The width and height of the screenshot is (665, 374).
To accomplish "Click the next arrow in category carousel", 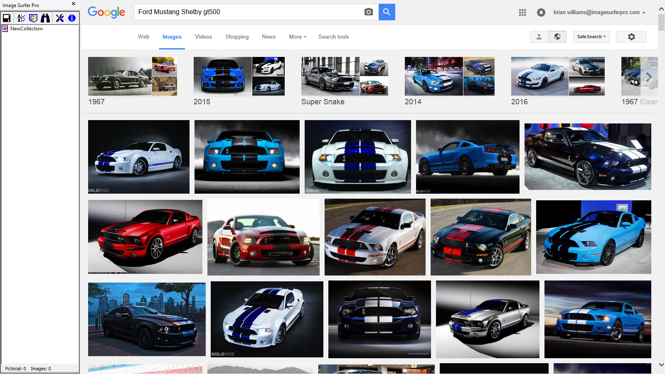I will point(649,77).
